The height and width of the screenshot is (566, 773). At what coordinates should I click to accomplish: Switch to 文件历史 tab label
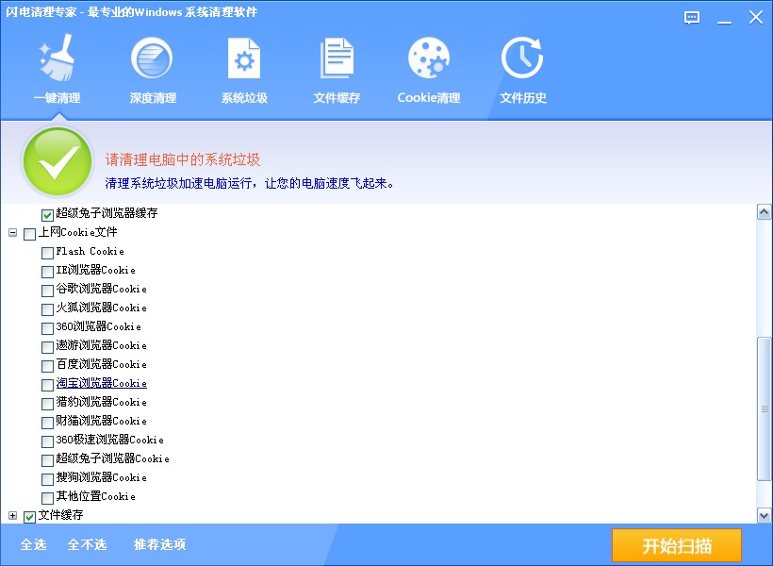coord(523,98)
